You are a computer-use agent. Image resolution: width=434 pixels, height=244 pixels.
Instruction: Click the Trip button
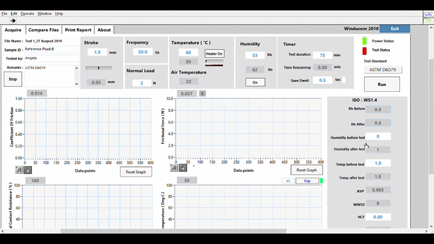coord(307,181)
